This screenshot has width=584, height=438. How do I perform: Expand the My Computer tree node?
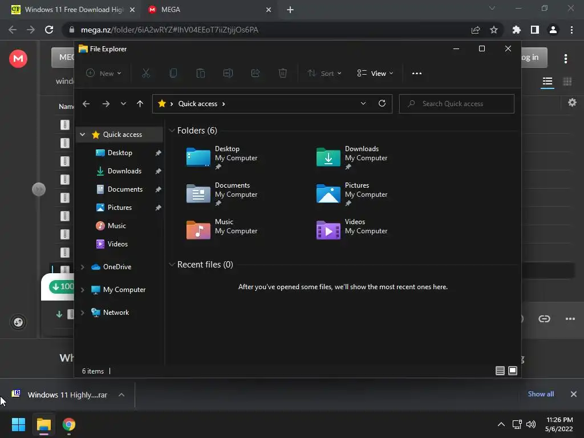coord(83,290)
